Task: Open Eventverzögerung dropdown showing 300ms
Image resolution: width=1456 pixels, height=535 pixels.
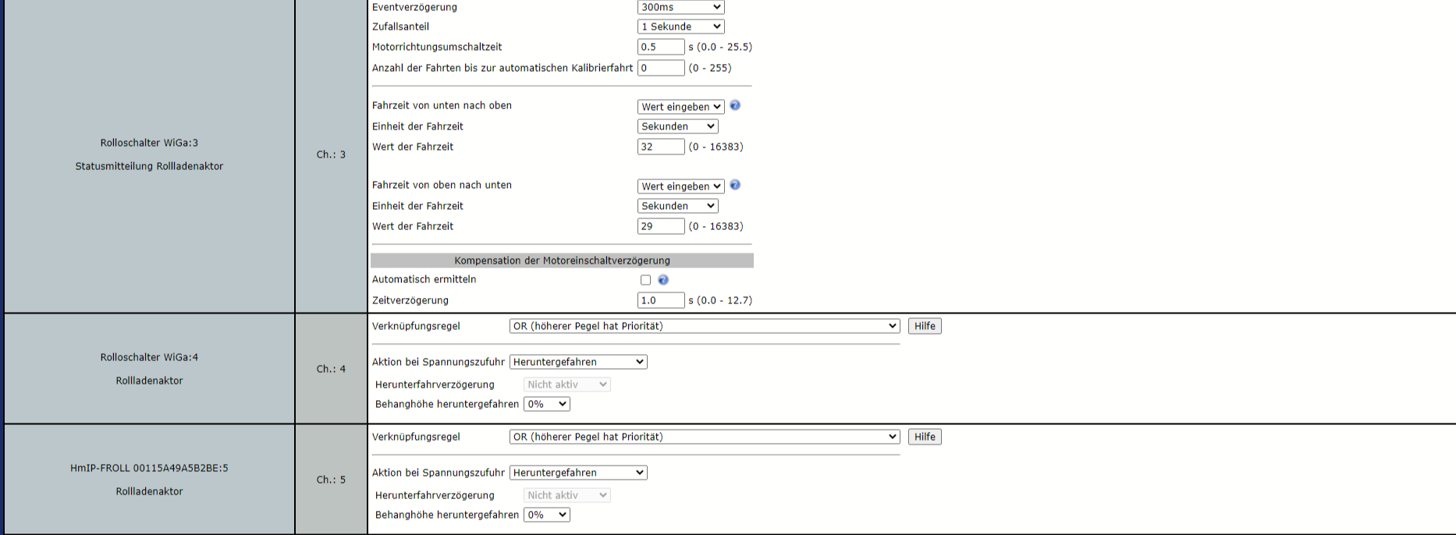Action: pos(680,7)
